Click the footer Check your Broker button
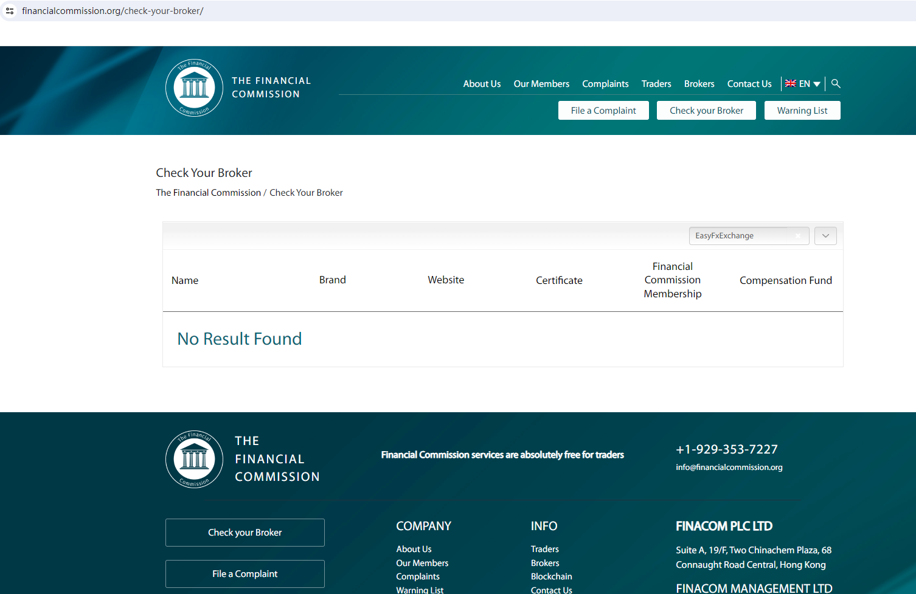Image resolution: width=916 pixels, height=594 pixels. [245, 533]
